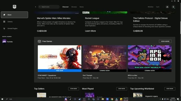Open the Cart link

click(x=158, y=7)
